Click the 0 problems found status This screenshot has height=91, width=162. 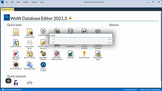[x=130, y=89]
